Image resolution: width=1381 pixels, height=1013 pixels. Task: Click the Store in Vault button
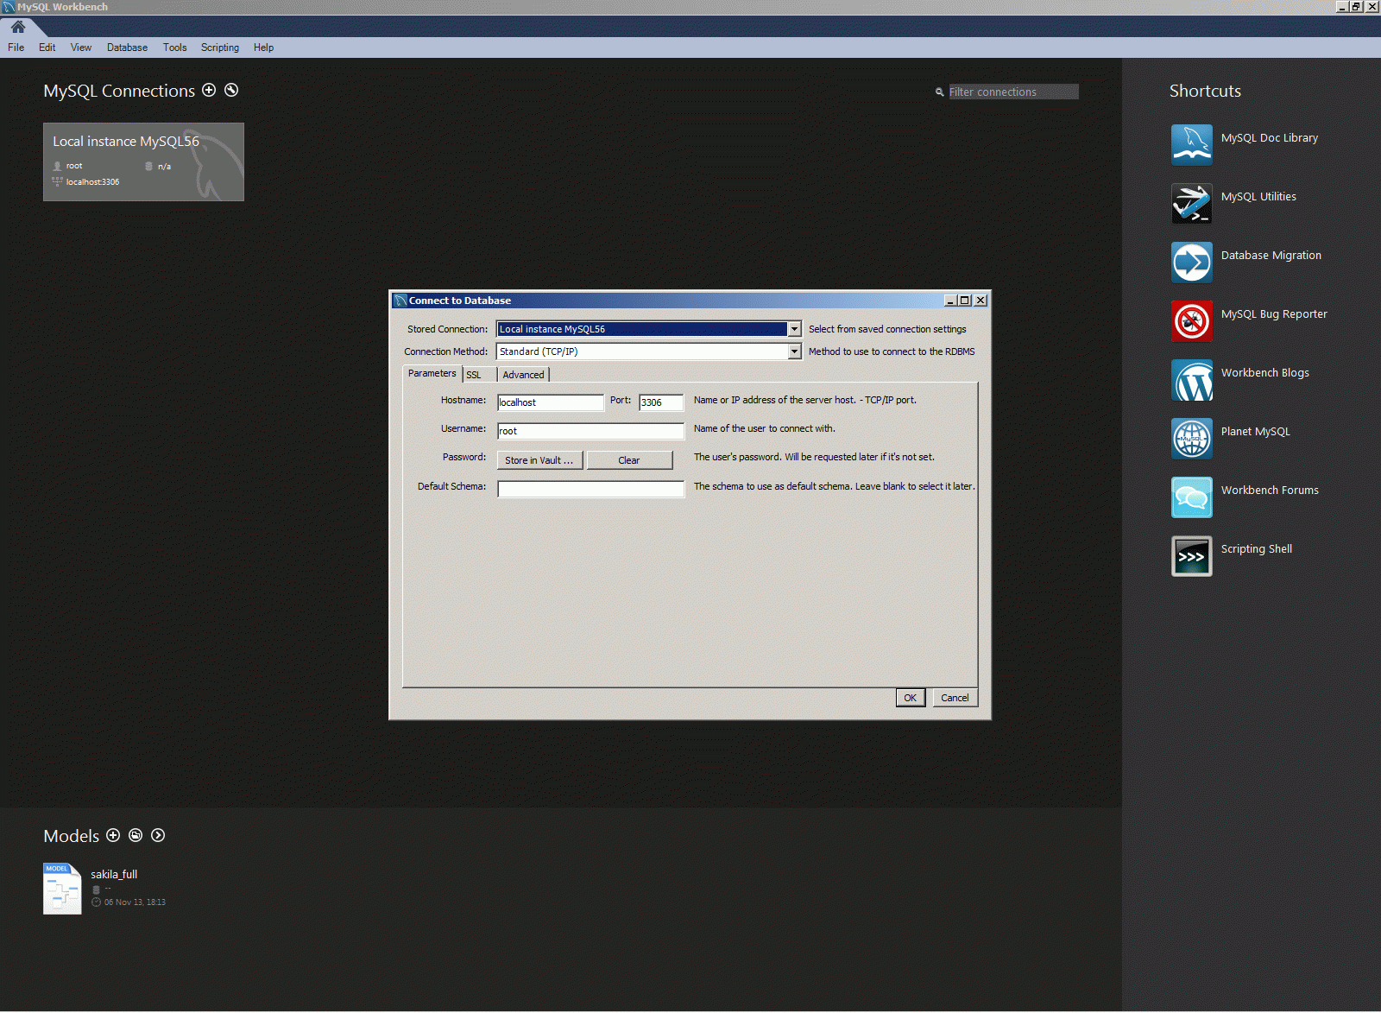[539, 460]
